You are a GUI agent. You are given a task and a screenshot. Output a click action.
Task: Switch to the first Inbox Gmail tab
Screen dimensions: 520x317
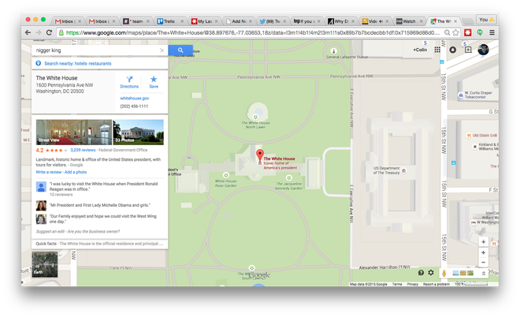68,21
